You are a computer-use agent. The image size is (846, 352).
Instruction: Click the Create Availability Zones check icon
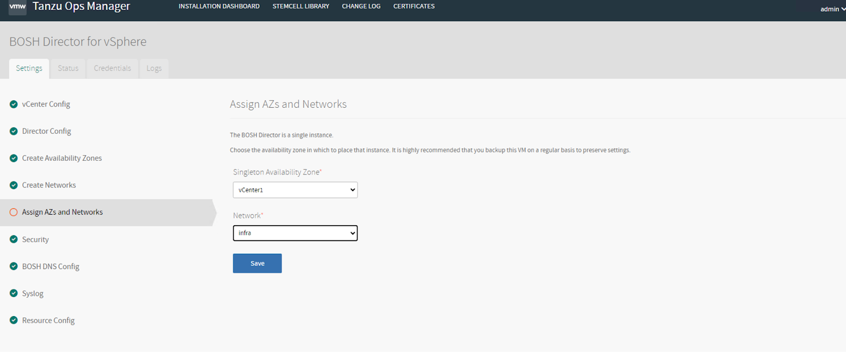tap(14, 158)
